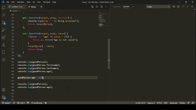The height and width of the screenshot is (110, 196).
Task: Switch to the PROBLEMS tab
Action: (x=117, y=7)
